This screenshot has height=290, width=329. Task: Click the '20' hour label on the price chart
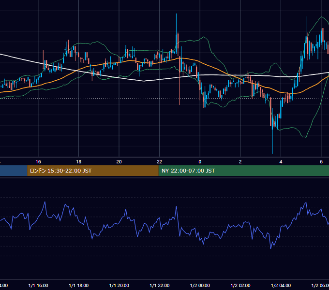[x=119, y=162]
